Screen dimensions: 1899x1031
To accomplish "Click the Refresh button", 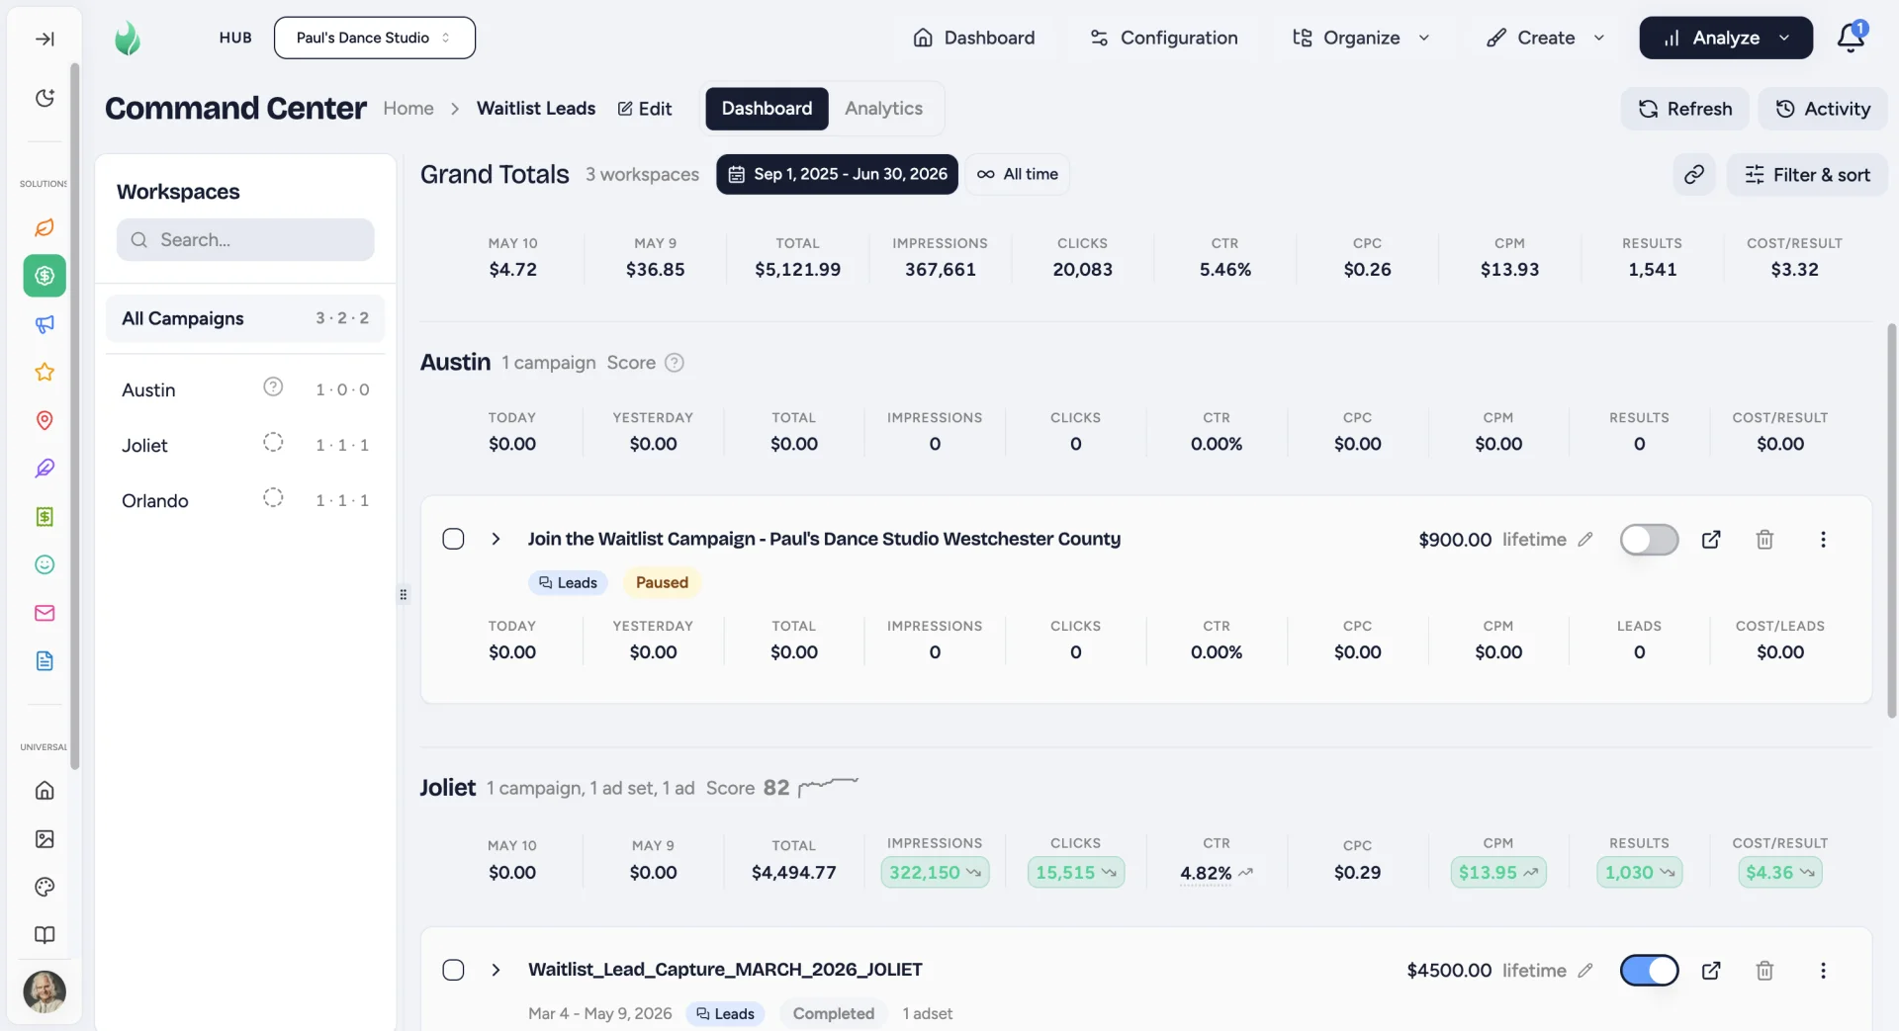I will point(1684,109).
